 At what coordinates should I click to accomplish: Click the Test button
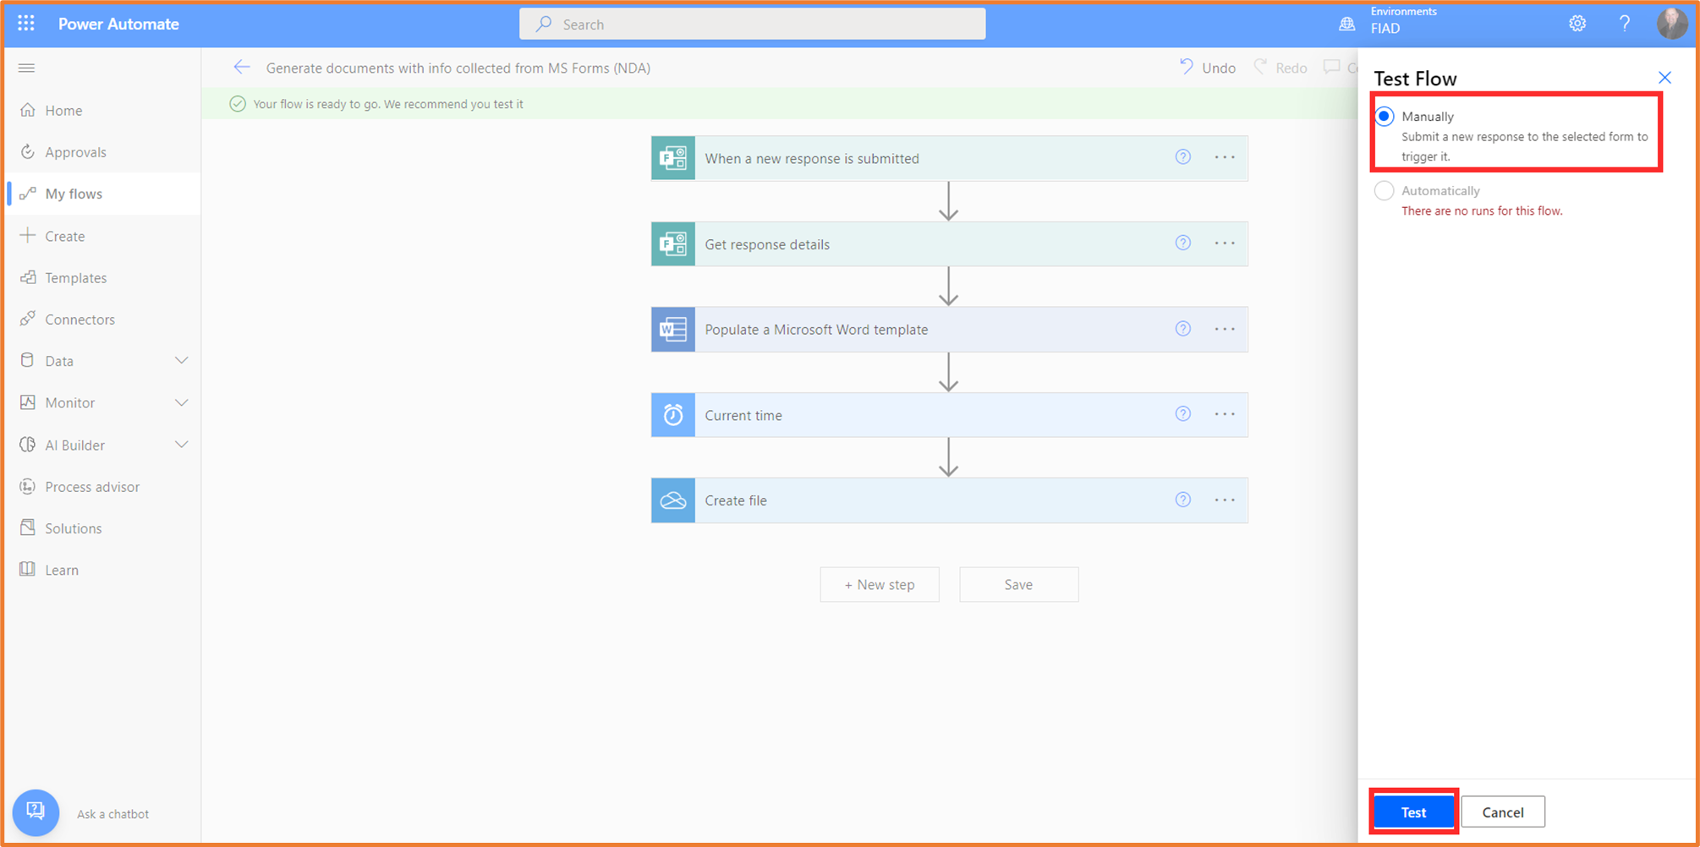coord(1413,811)
